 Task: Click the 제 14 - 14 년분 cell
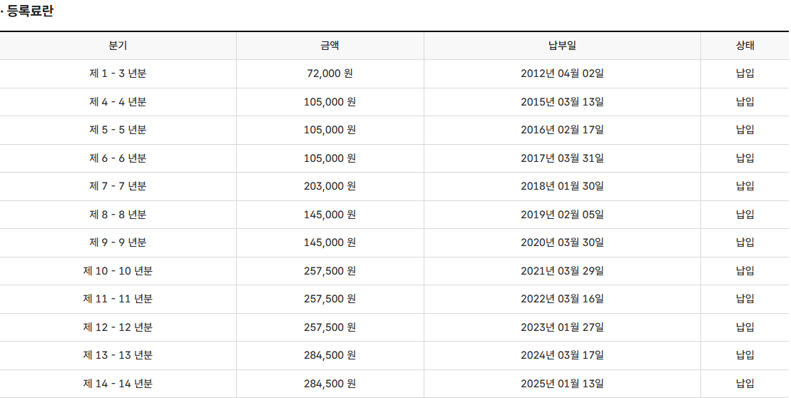pos(118,383)
